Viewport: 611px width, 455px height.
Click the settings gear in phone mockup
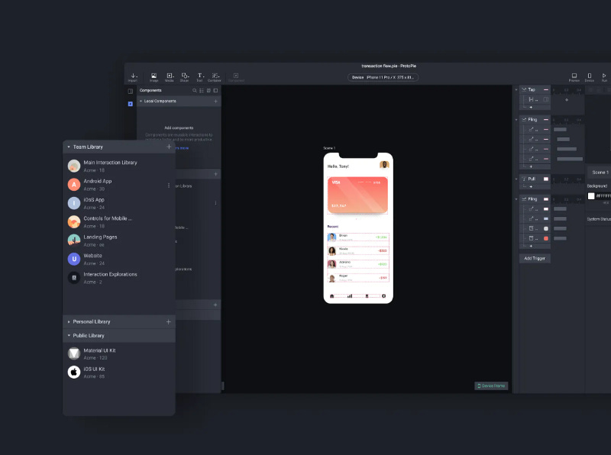(383, 296)
